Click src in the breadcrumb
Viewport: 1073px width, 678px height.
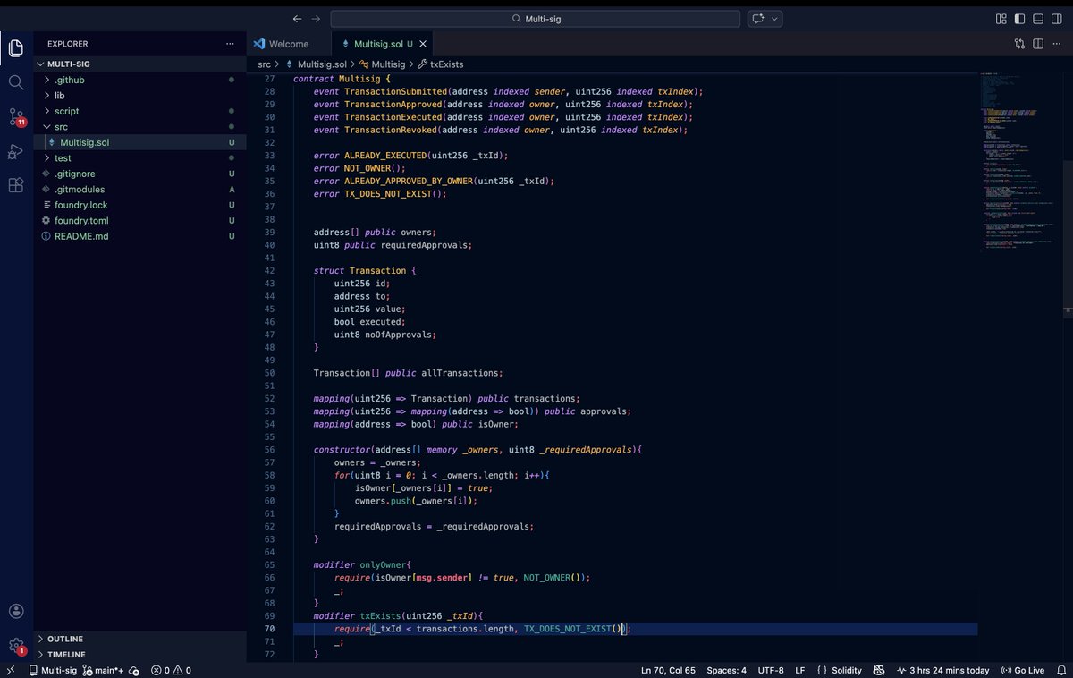tap(264, 64)
